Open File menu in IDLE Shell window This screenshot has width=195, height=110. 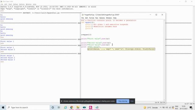(x=2, y=4)
